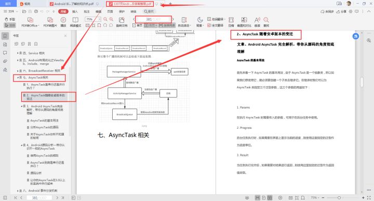Toggle eye protection mode in status bar
This screenshot has height=201, width=374.
pos(247,198)
